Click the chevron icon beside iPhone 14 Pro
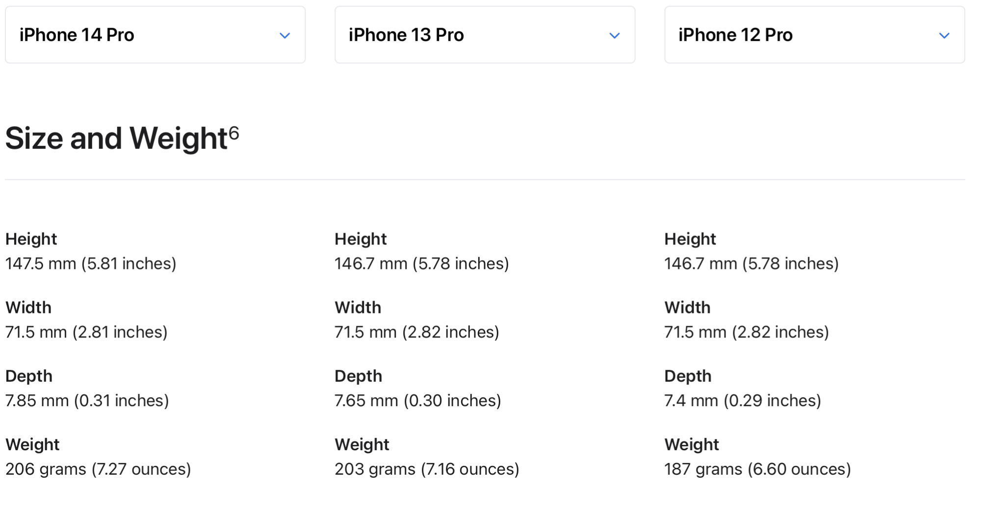Image resolution: width=981 pixels, height=507 pixels. coord(284,36)
